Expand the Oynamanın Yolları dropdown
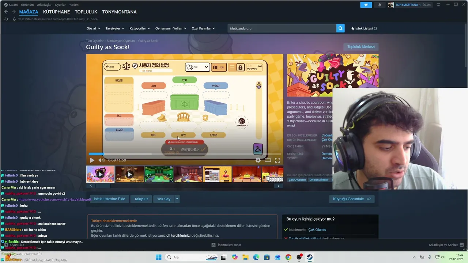468x263 pixels. 171,28
